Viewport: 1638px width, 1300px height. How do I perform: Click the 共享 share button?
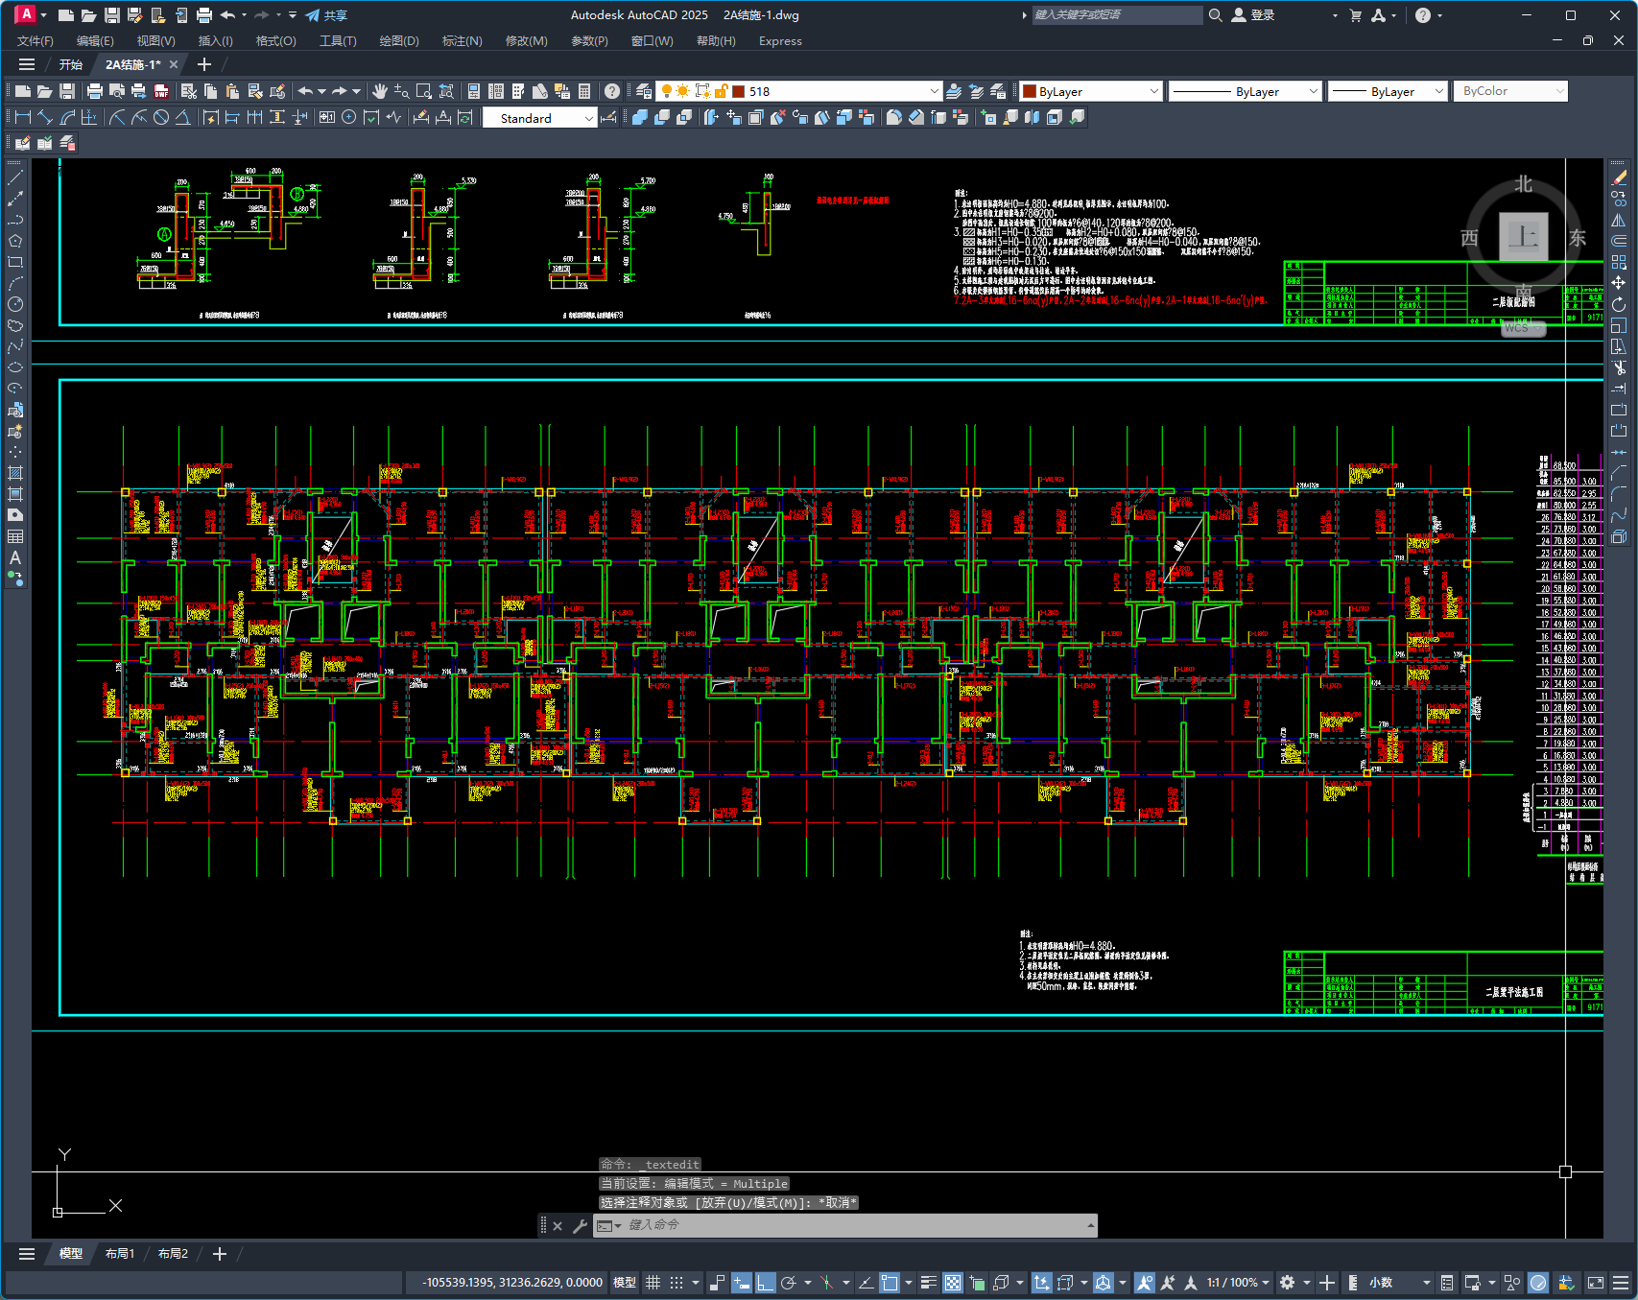tap(326, 15)
